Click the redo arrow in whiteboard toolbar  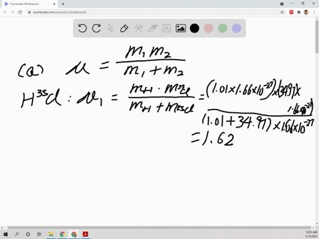tap(96, 29)
